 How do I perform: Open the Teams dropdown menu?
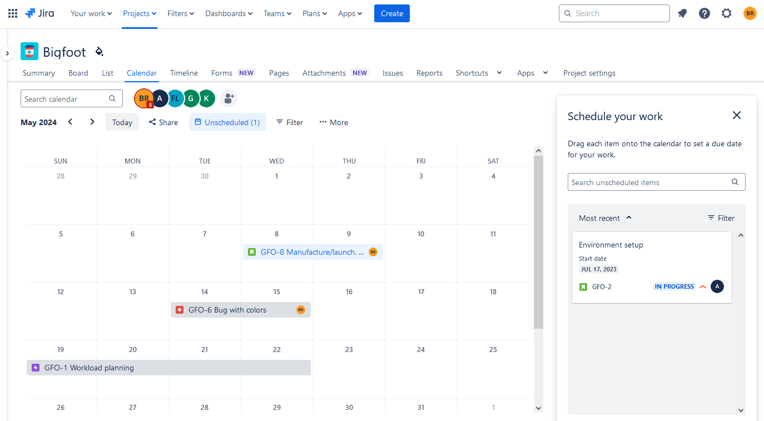(x=277, y=13)
